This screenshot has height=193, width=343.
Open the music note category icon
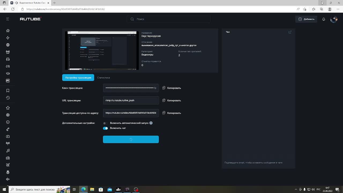tap(8, 151)
